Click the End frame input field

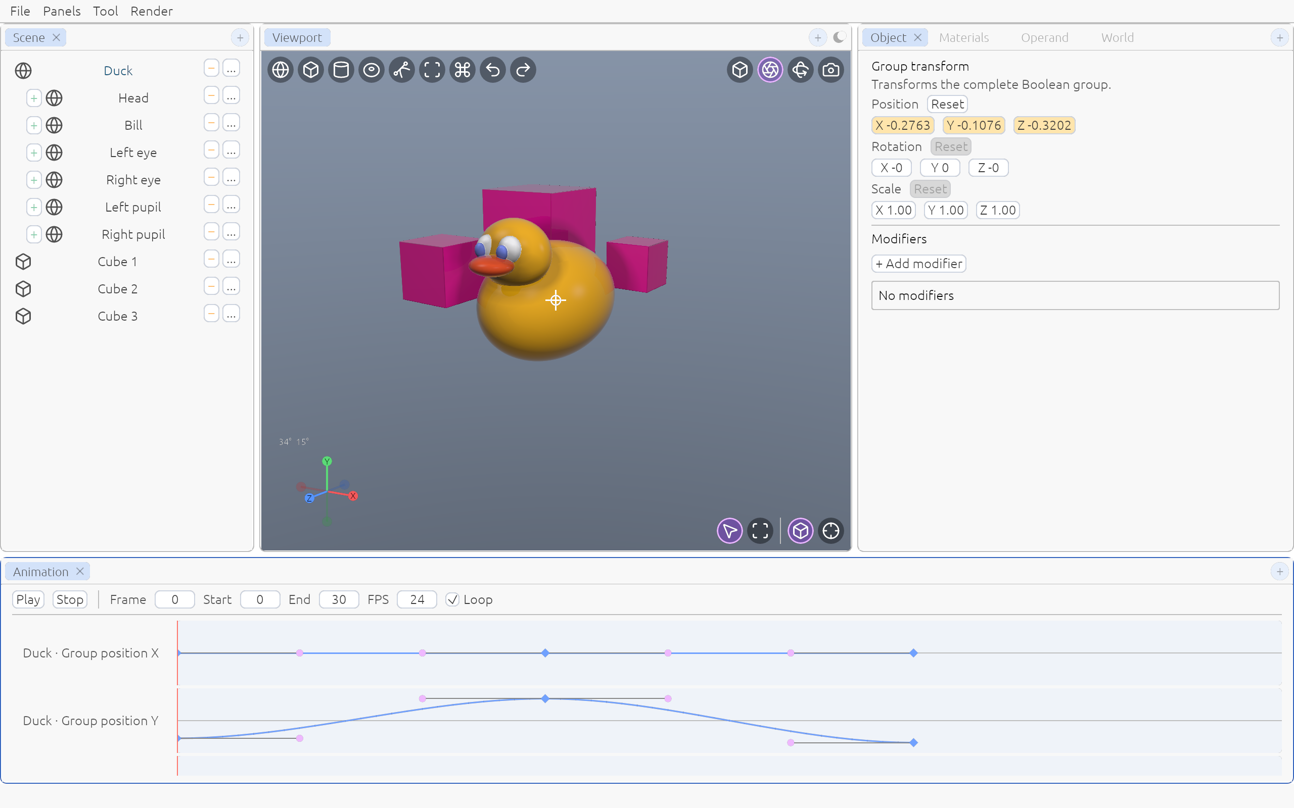pyautogui.click(x=339, y=599)
